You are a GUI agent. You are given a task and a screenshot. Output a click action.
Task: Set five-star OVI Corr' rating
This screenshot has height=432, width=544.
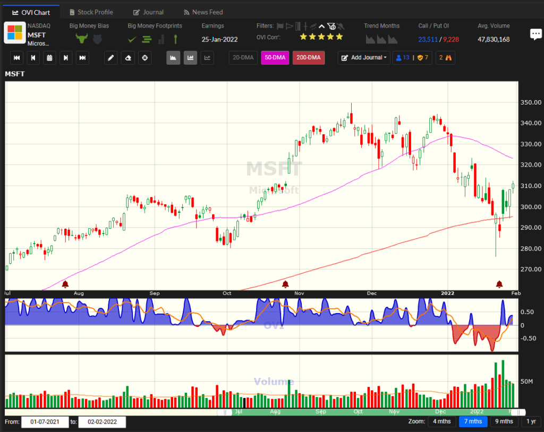coord(339,37)
